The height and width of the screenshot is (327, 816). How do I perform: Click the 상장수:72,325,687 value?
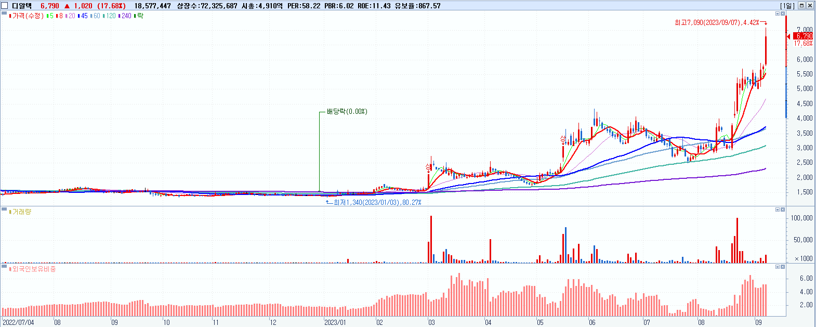[x=207, y=6]
